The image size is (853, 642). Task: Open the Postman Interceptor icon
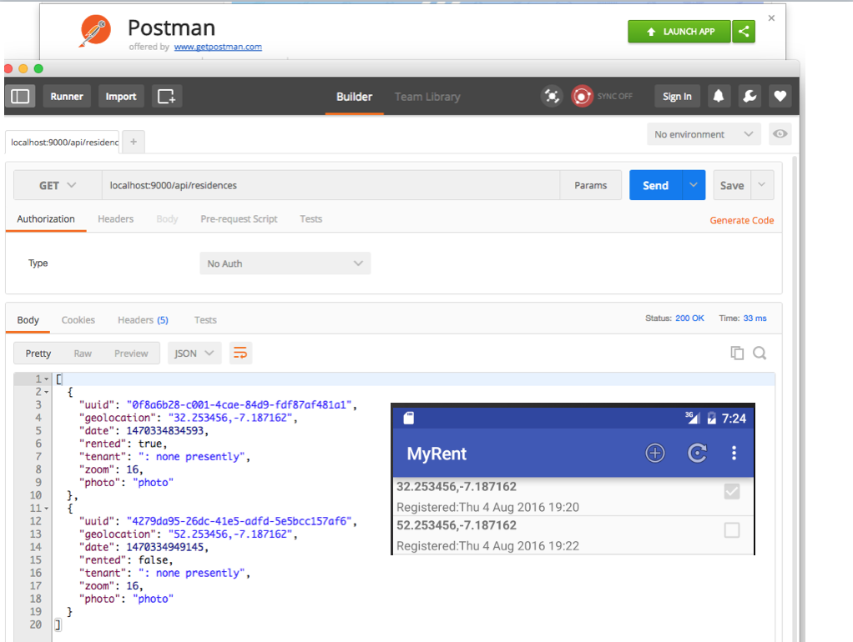[552, 96]
